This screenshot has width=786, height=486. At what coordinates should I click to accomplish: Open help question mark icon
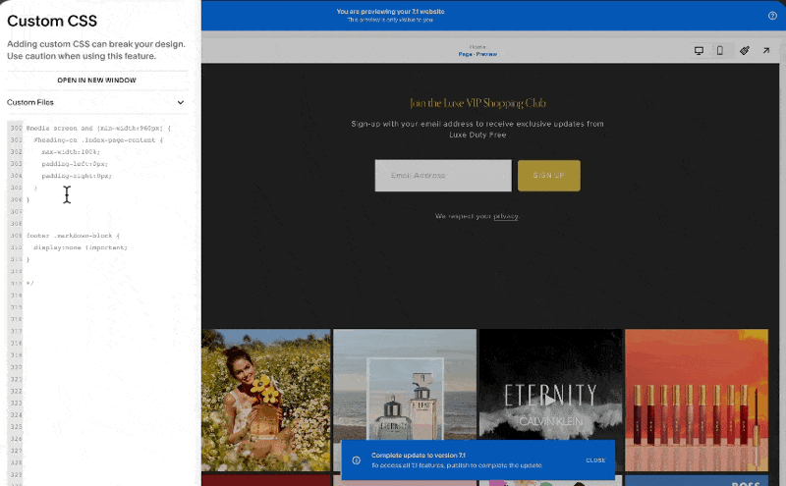pos(772,16)
